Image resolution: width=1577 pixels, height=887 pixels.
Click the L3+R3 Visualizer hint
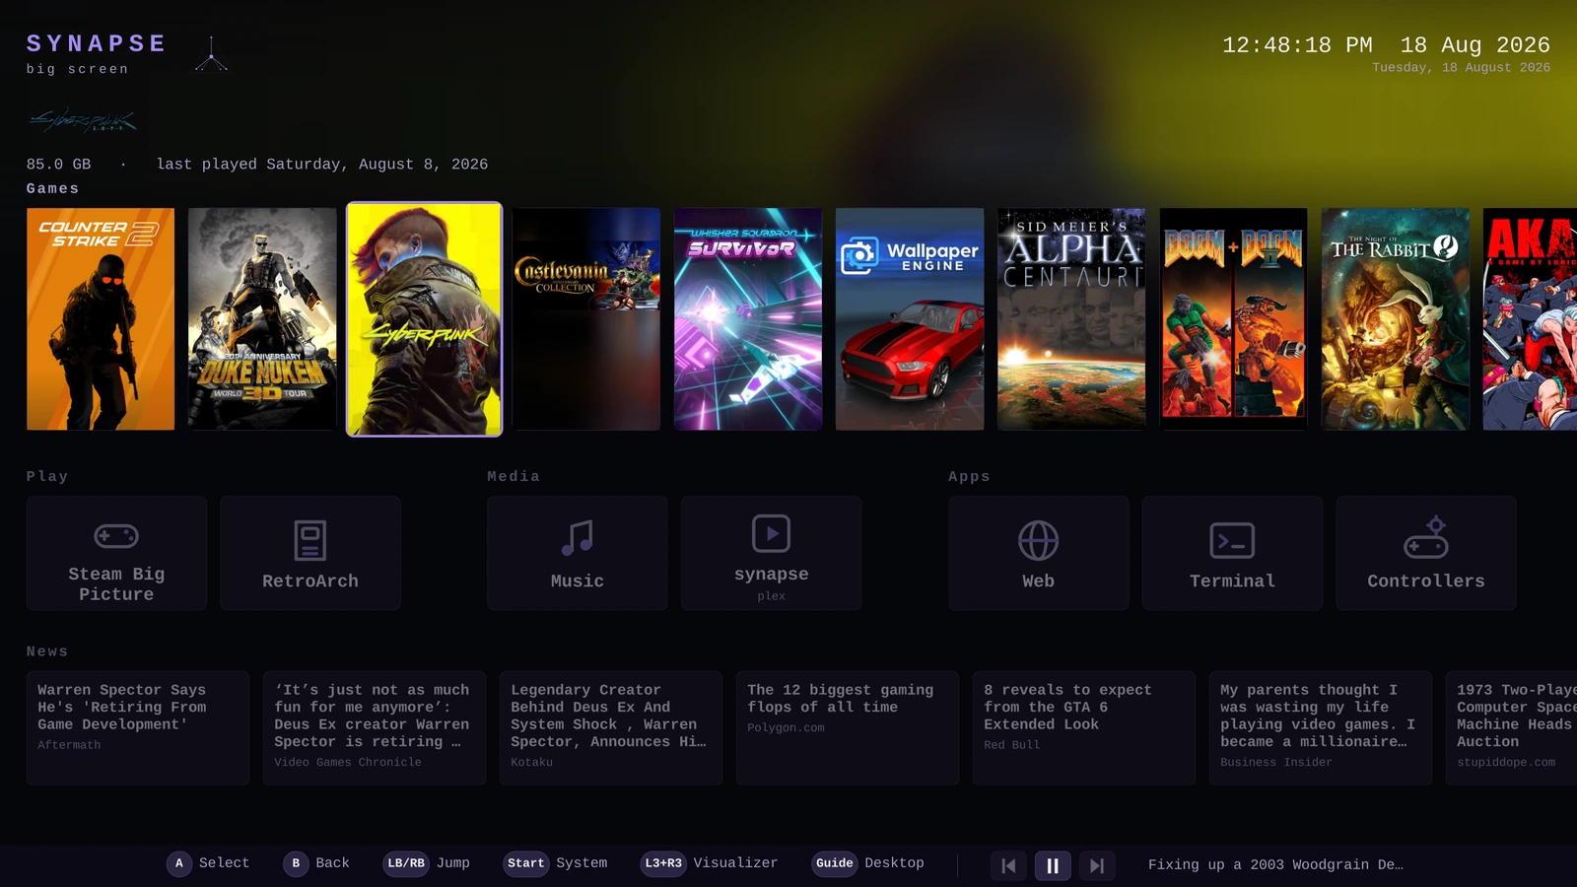point(709,863)
